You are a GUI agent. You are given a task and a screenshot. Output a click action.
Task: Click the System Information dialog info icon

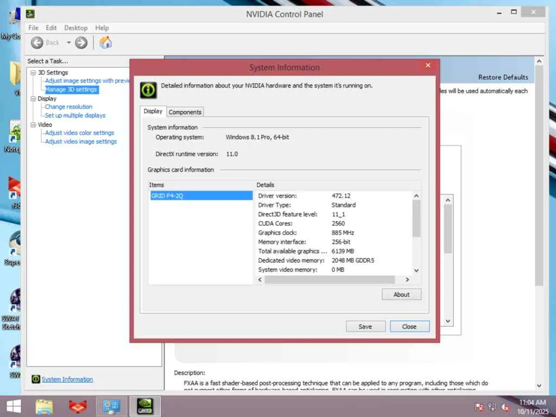point(148,90)
